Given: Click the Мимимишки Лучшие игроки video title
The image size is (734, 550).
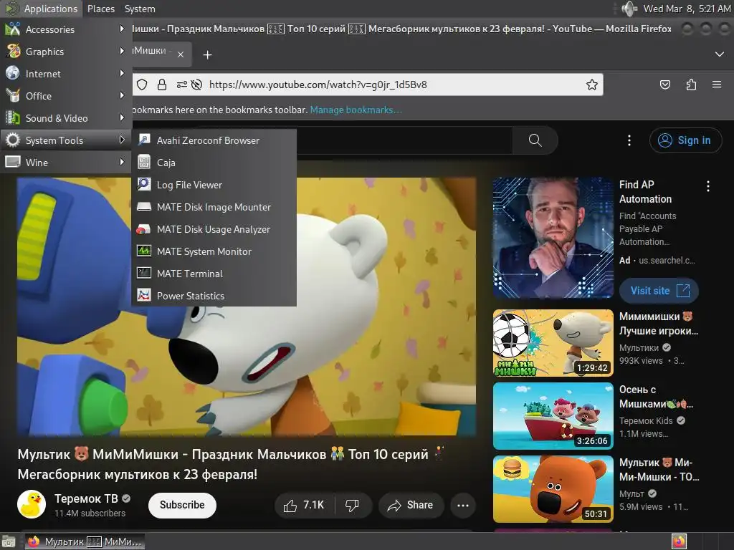Looking at the screenshot, I should point(659,324).
